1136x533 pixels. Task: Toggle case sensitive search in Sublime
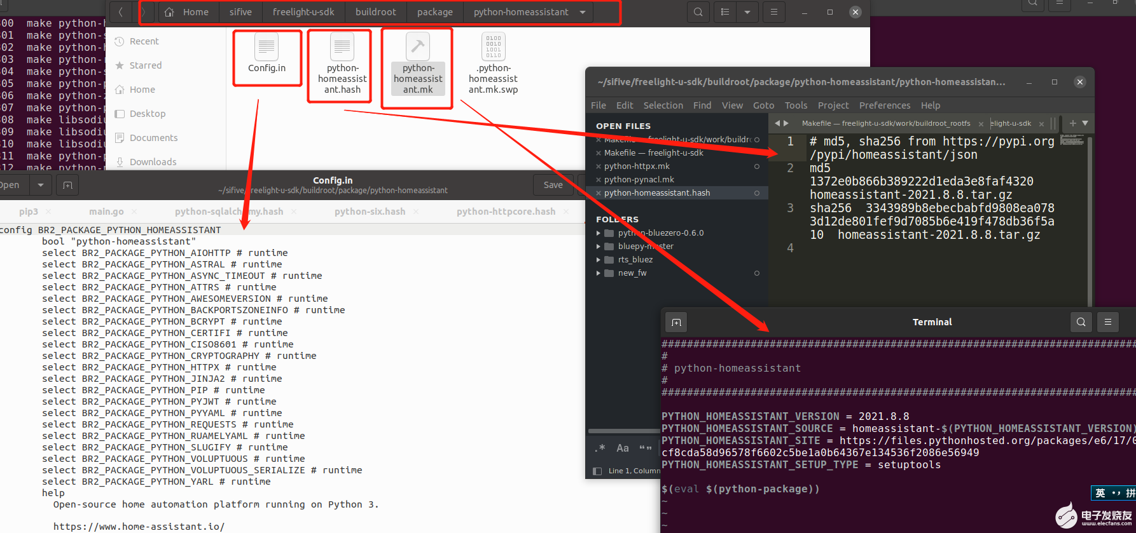tap(623, 448)
